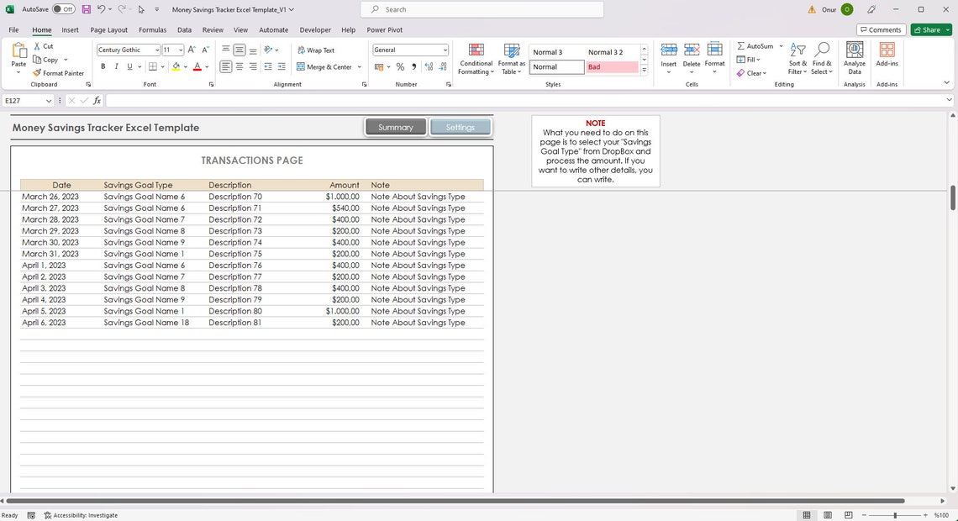958x521 pixels.
Task: Click the Increase Font Size icon
Action: 191,50
